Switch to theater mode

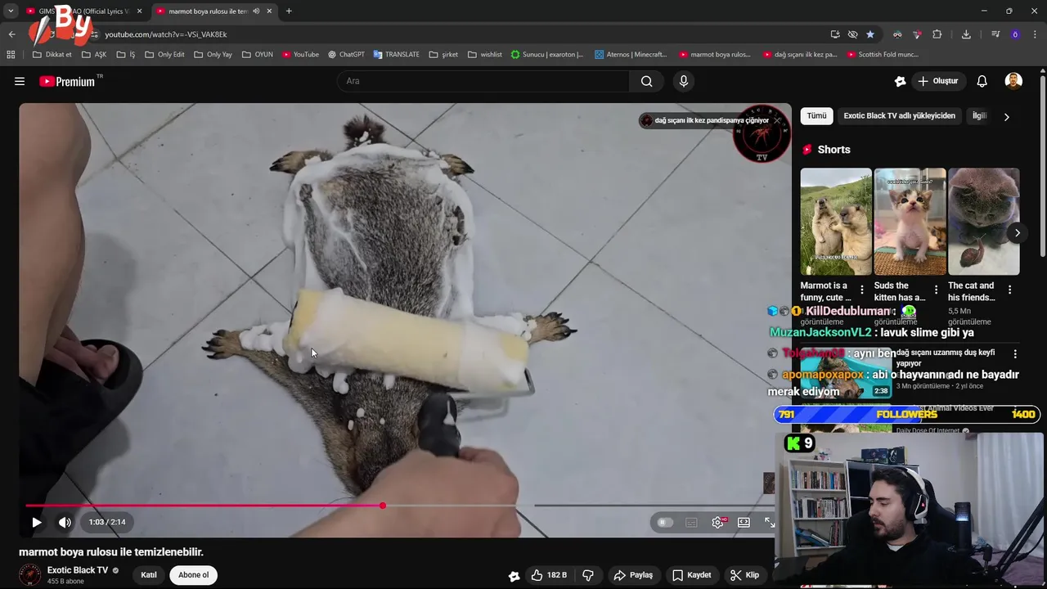pyautogui.click(x=744, y=522)
